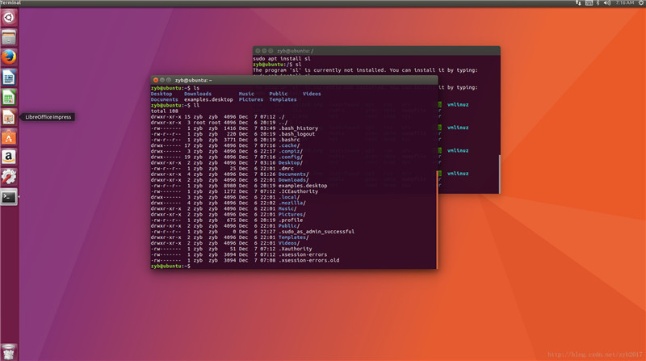Open System Settings from the dock
Image resolution: width=646 pixels, height=361 pixels.
click(9, 176)
